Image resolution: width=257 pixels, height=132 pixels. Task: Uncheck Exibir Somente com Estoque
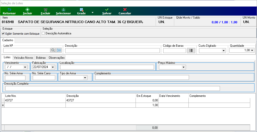point(3,34)
